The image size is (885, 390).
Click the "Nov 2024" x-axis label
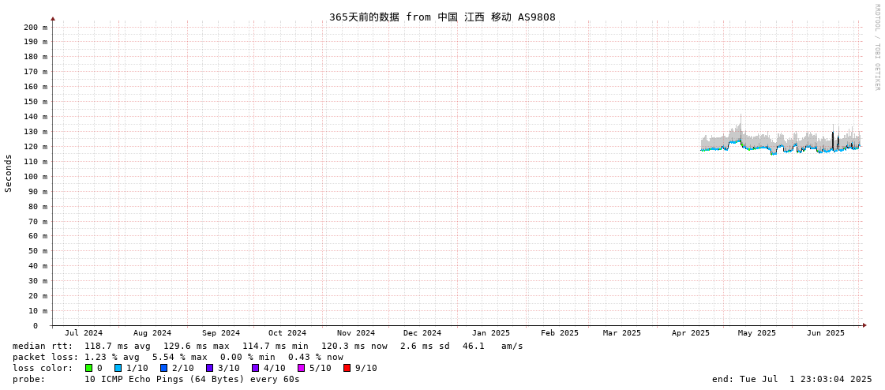point(356,333)
